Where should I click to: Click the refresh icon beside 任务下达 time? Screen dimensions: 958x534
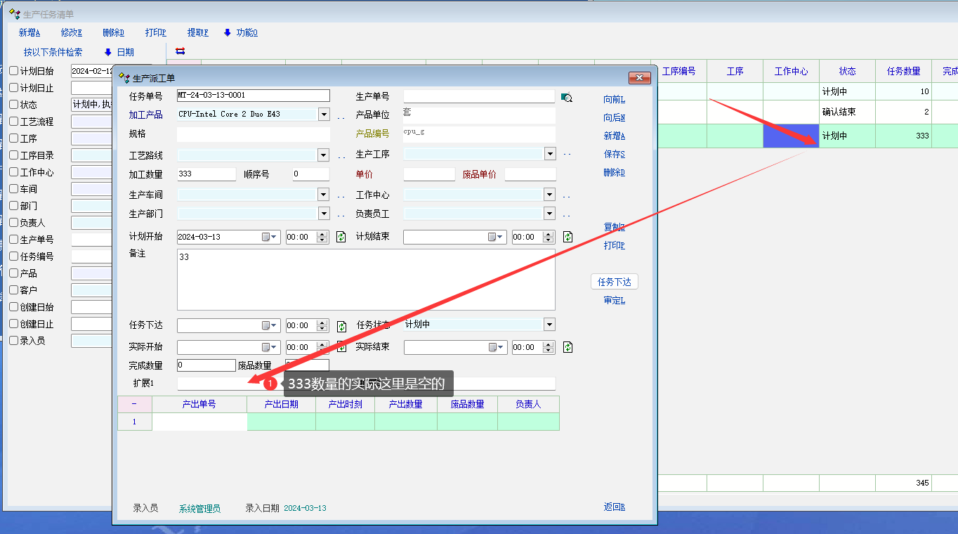pos(341,326)
